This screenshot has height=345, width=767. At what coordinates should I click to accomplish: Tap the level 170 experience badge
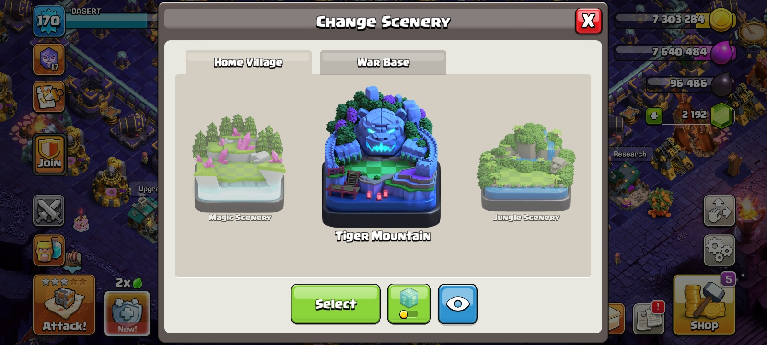[49, 21]
